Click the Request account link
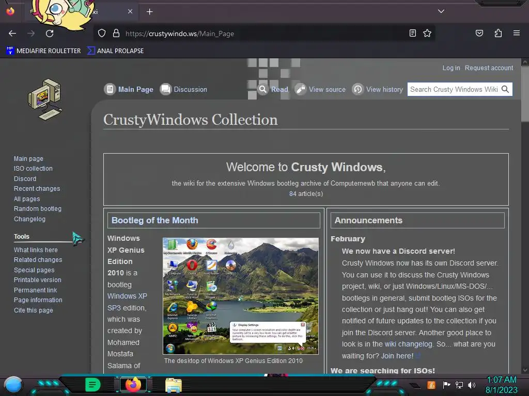Image resolution: width=529 pixels, height=396 pixels. tap(489, 68)
